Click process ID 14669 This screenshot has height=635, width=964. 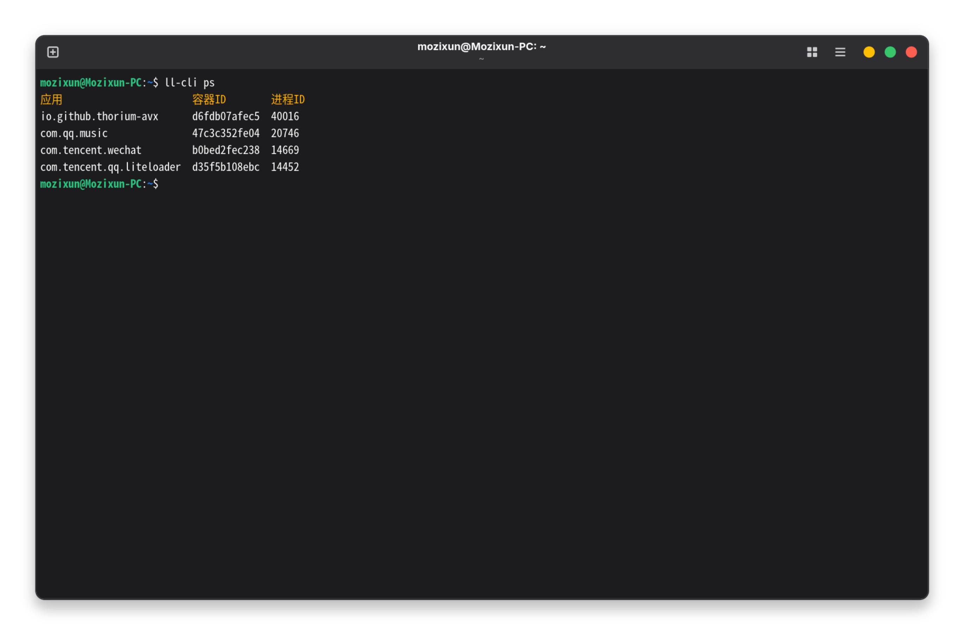point(285,150)
